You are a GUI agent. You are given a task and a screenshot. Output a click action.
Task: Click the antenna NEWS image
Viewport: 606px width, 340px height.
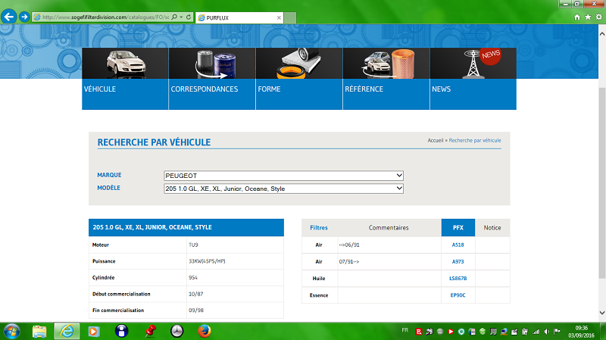tap(473, 64)
